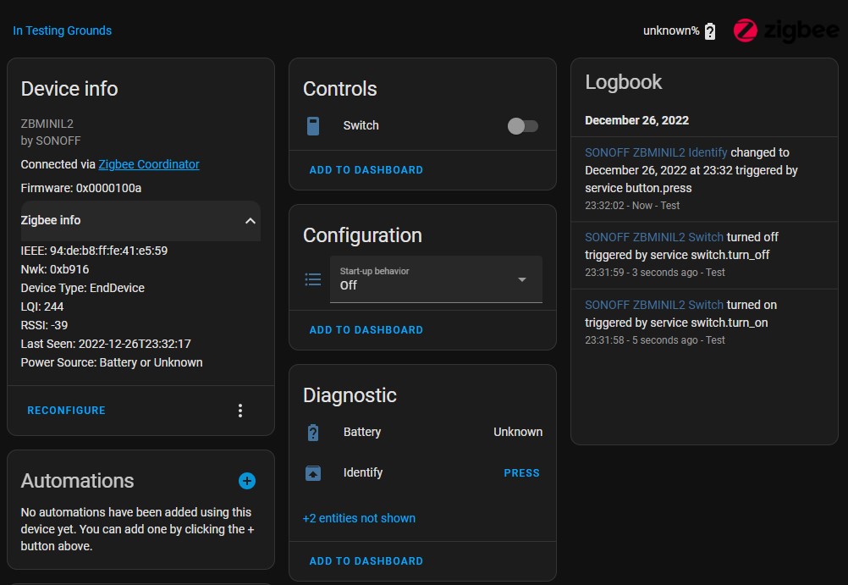Click the LQI: 244 value
The width and height of the screenshot is (848, 585).
click(x=42, y=306)
